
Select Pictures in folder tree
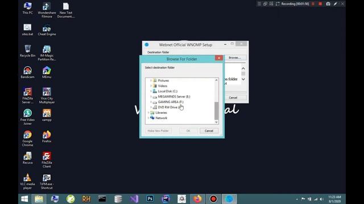tap(163, 80)
